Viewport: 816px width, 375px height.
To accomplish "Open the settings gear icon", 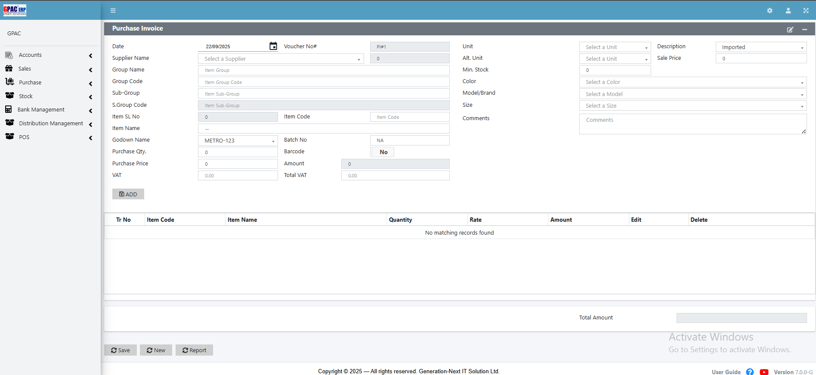I will [770, 11].
